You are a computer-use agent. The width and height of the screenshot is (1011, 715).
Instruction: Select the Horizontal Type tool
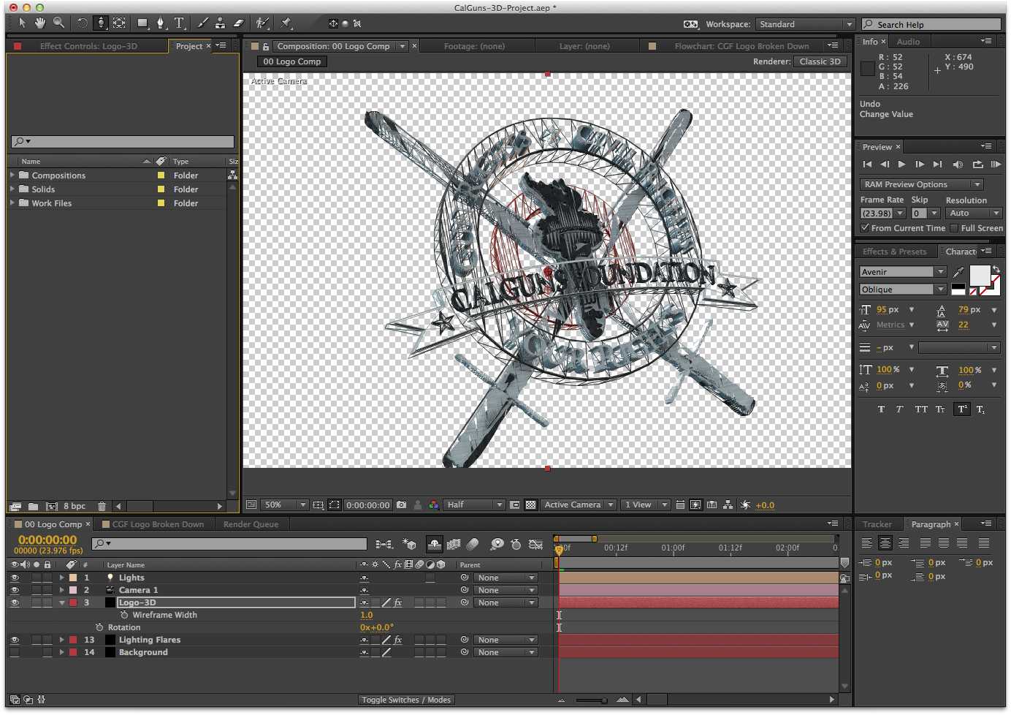point(179,23)
